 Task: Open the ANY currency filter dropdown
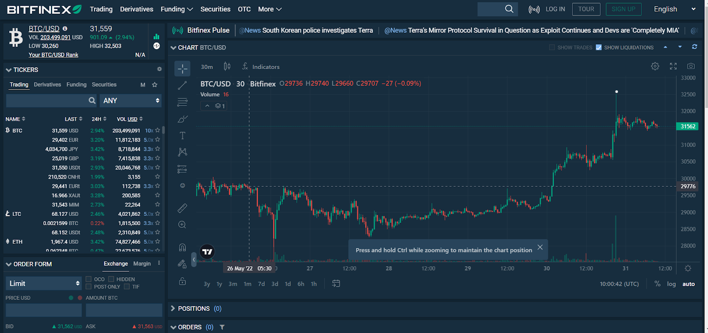[x=131, y=101]
